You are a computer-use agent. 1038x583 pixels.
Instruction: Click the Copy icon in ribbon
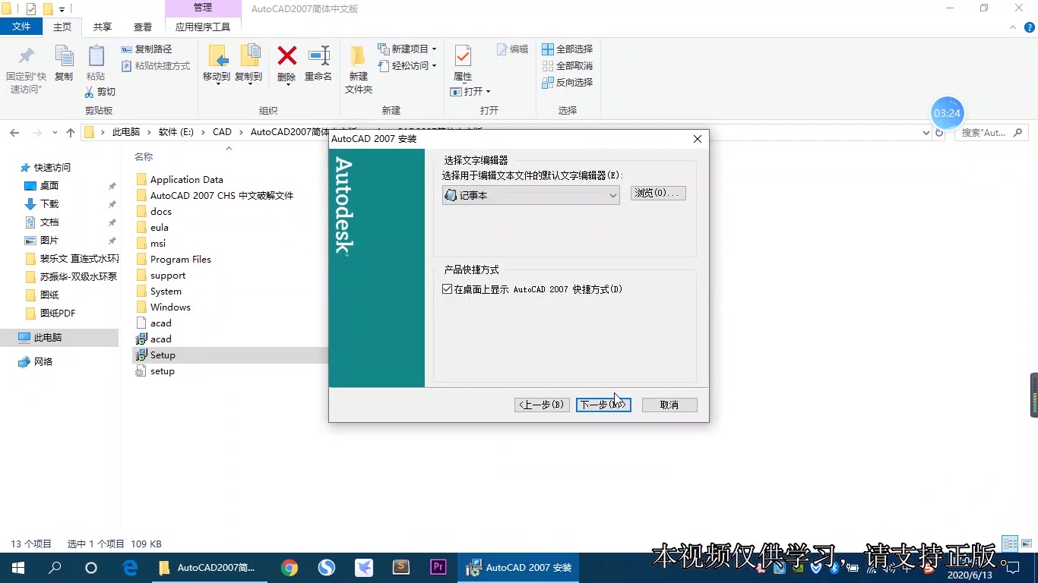coord(64,57)
